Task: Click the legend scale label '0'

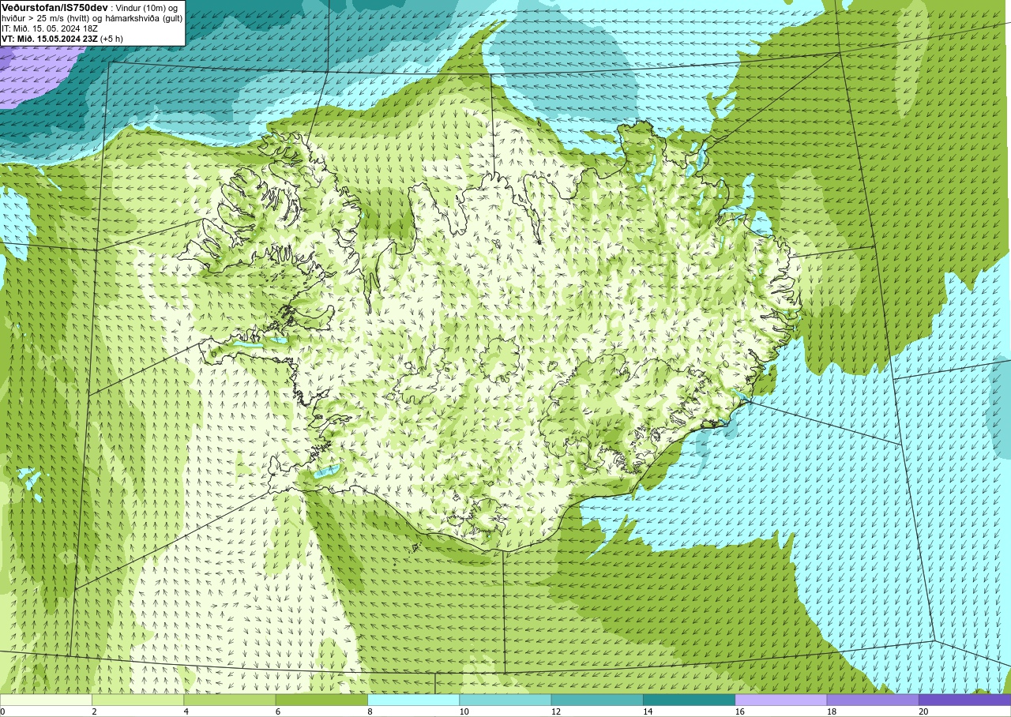Action: tap(2, 711)
